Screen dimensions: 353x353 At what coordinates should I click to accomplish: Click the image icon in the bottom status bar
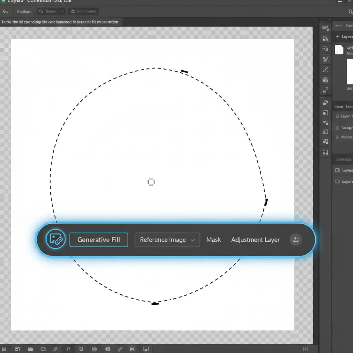click(x=146, y=349)
